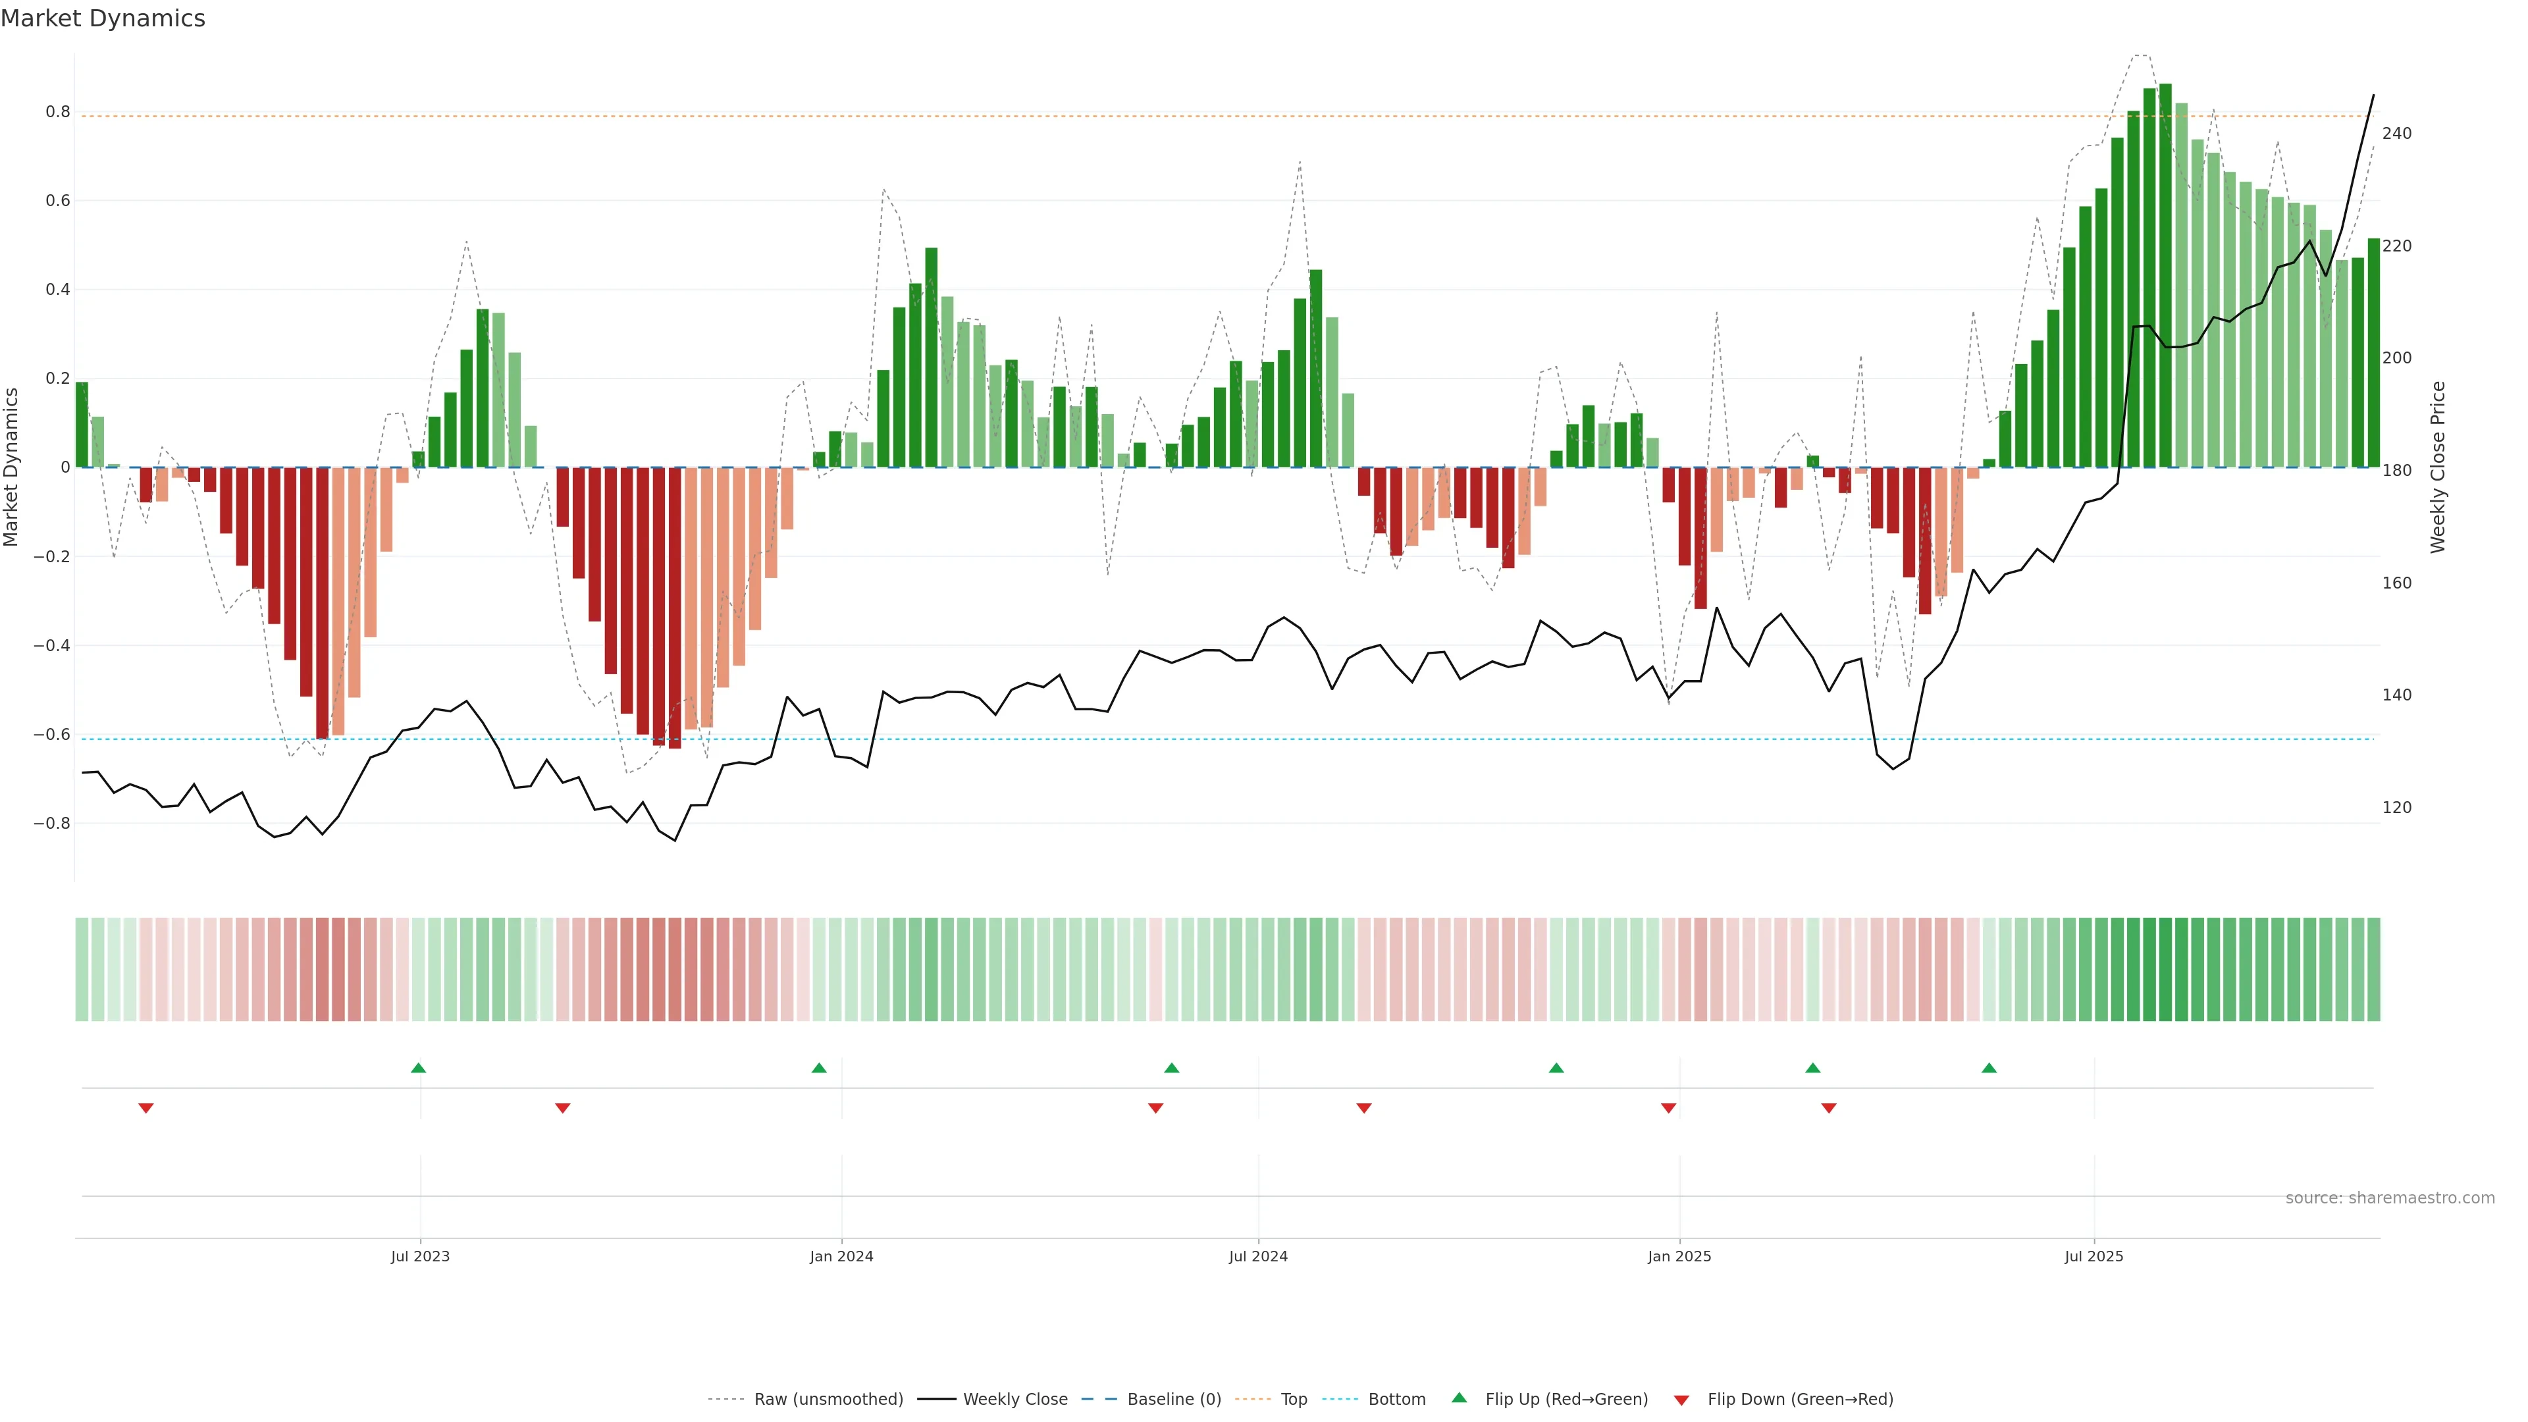Toggle Baseline (0) legend entry
The height and width of the screenshot is (1422, 2528).
pos(1172,1400)
